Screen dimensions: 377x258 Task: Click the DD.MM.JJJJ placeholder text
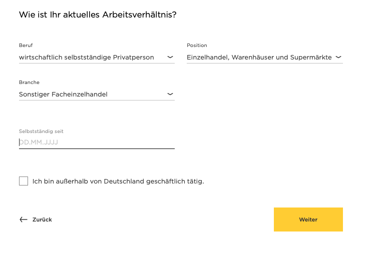tap(39, 142)
